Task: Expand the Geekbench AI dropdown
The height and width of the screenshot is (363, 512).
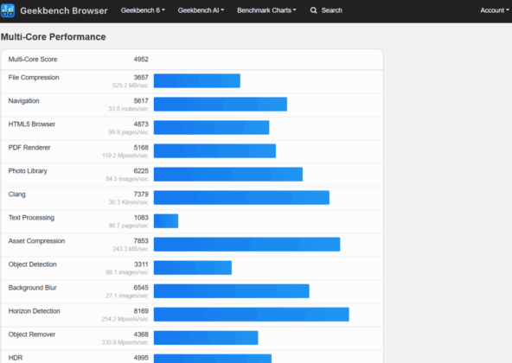Action: 201,10
